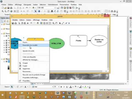This screenshot has height=99, width=132.
Task: Click the Auto Layout icon in model toolbar
Action: click(x=41, y=23)
